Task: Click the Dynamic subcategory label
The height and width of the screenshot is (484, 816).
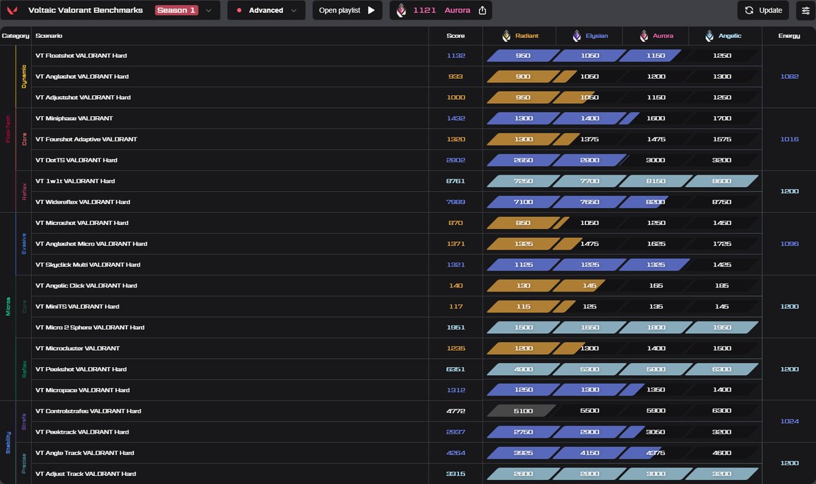Action: pyautogui.click(x=24, y=77)
